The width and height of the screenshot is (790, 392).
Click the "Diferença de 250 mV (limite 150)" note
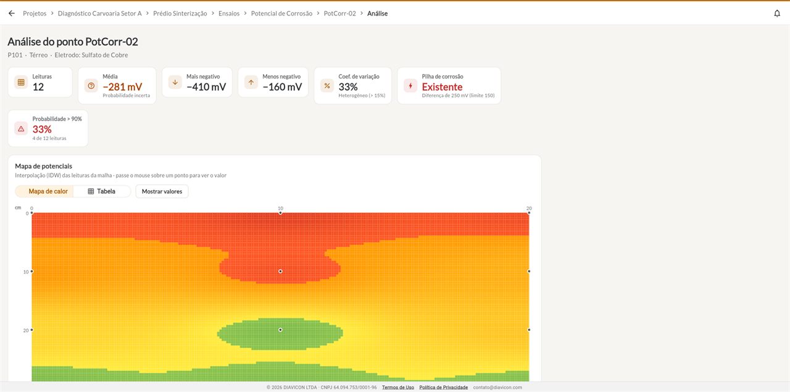459,96
